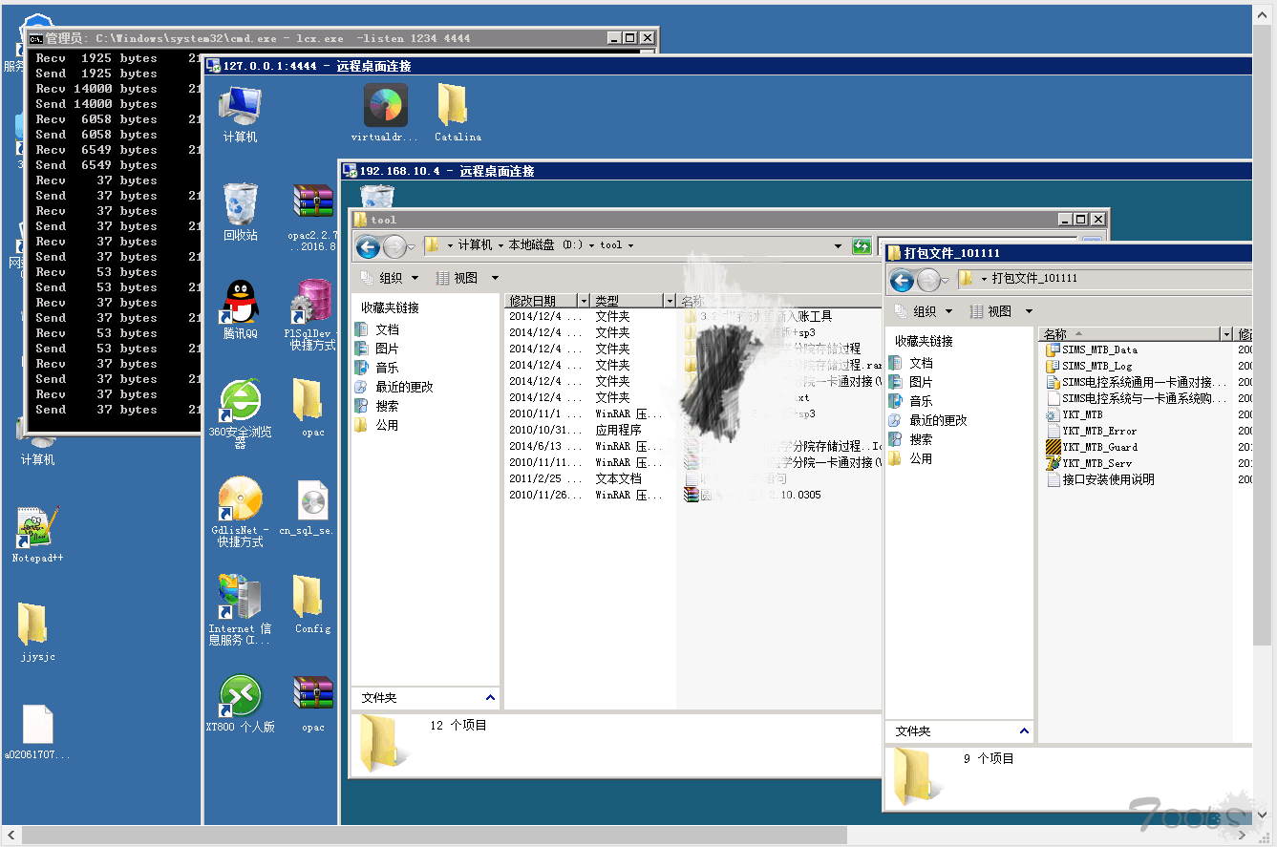
Task: Expand the 类型 column filter dropdown
Action: pyautogui.click(x=670, y=301)
